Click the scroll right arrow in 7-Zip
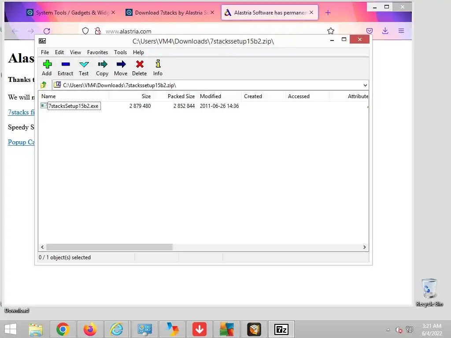Image resolution: width=451 pixels, height=338 pixels. (x=364, y=247)
